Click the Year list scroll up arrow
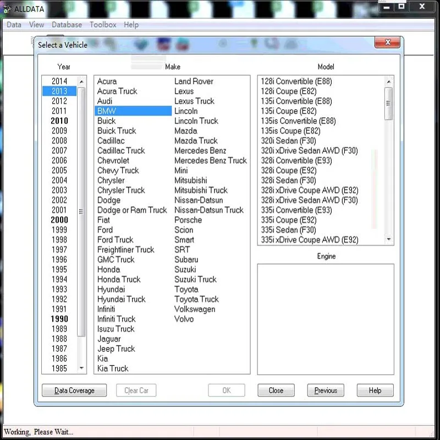440x440 pixels. coord(81,81)
